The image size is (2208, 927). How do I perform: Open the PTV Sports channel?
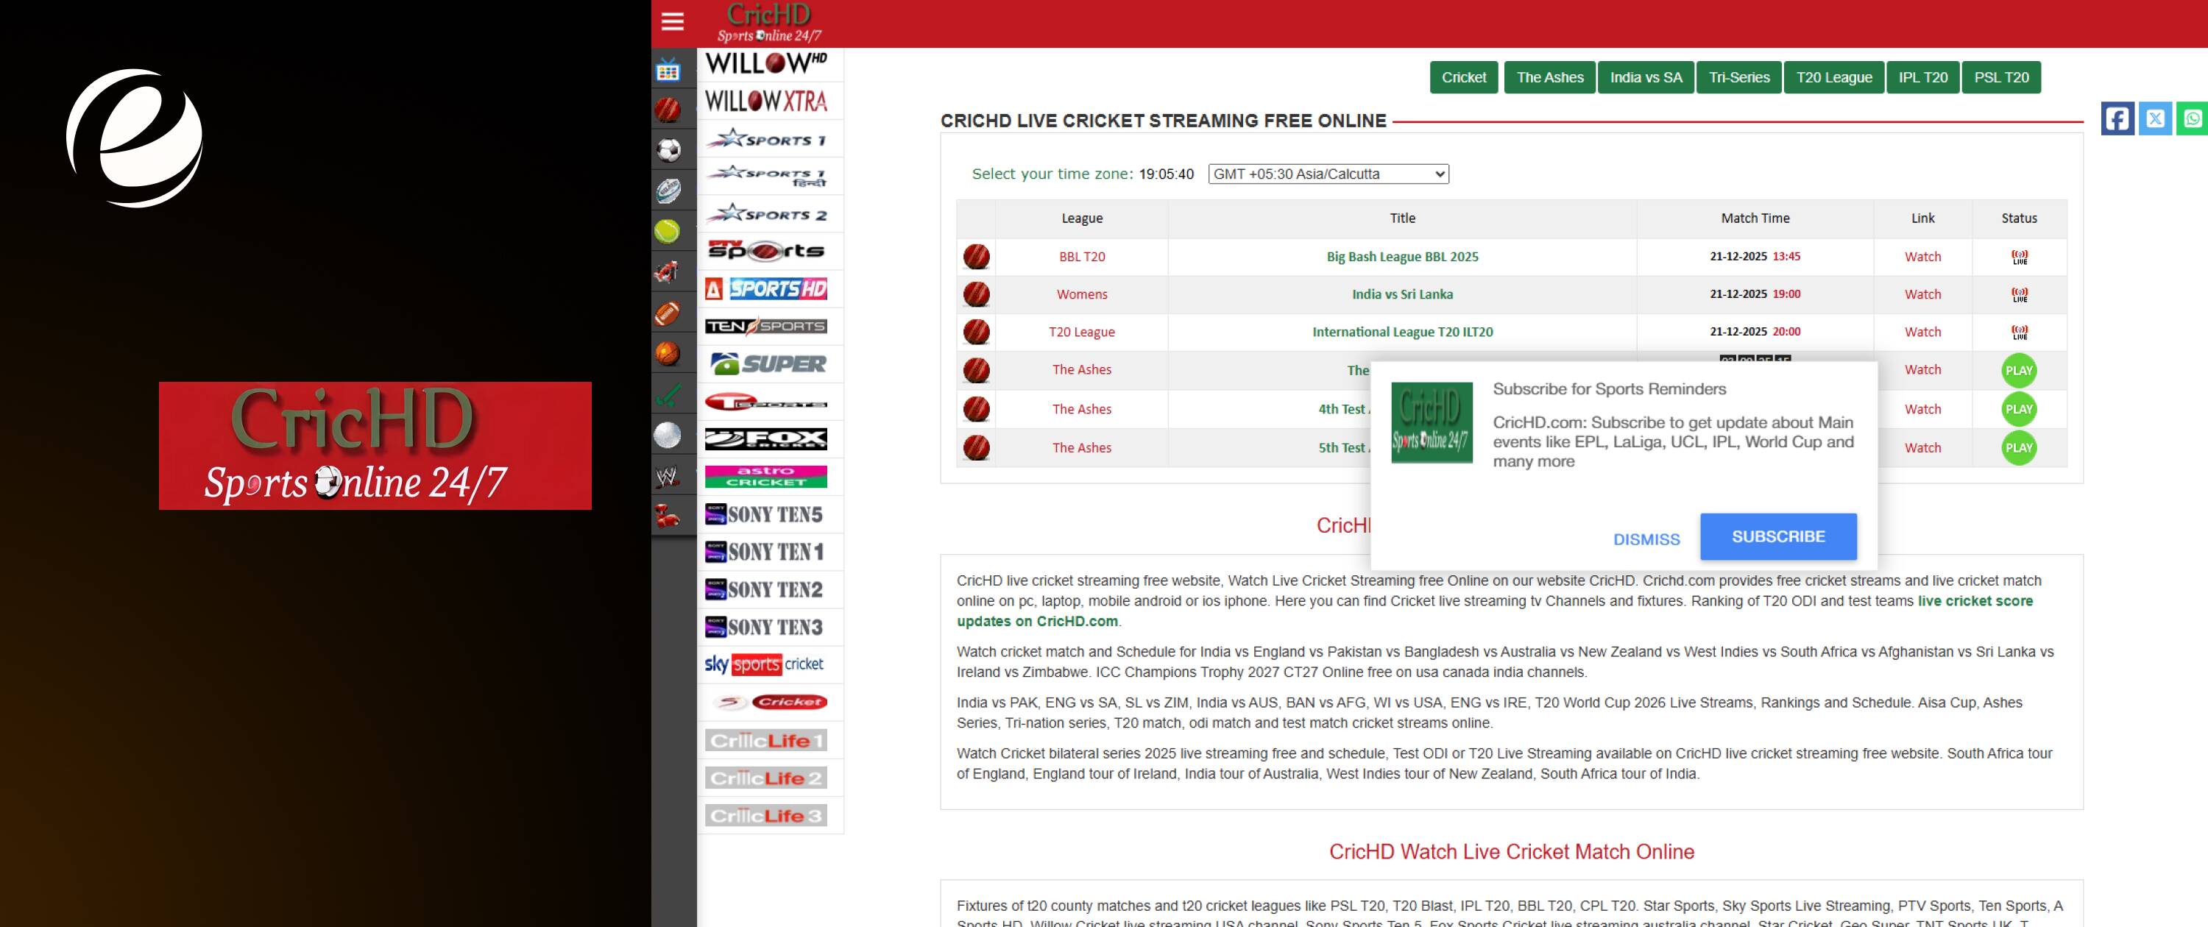click(766, 251)
